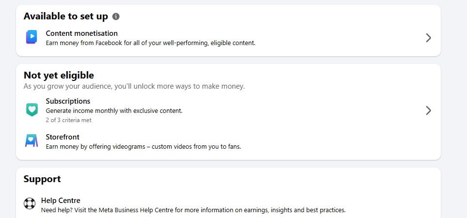Click the "Available to set up" heading

pos(65,16)
